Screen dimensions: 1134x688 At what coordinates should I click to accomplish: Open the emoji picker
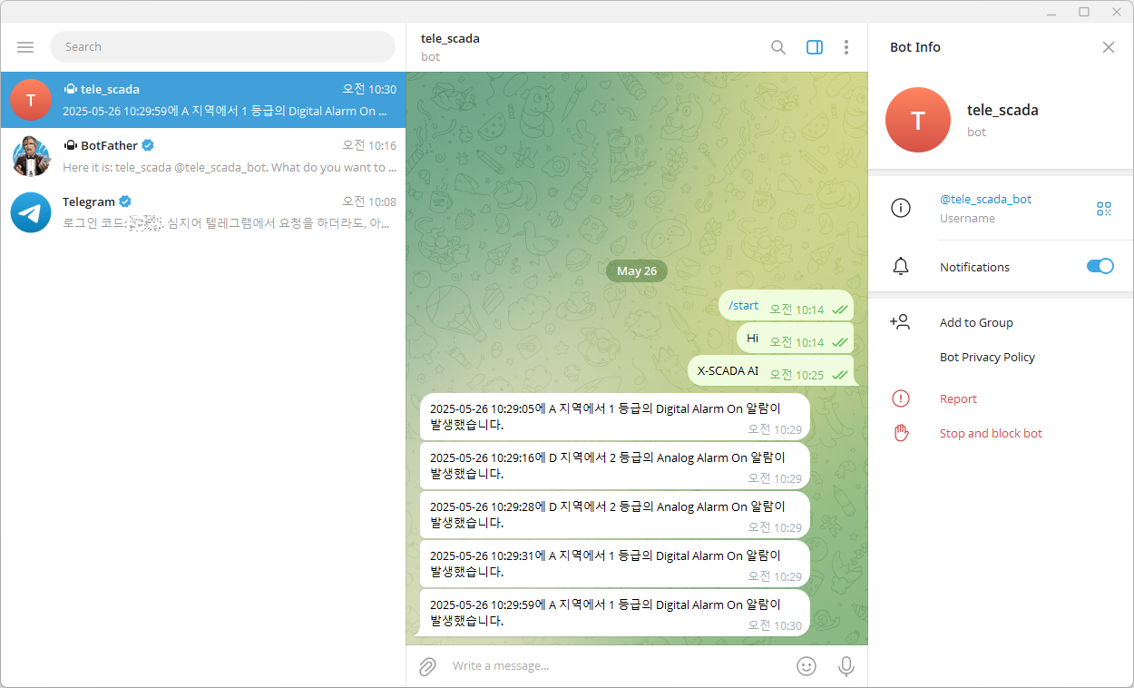807,666
